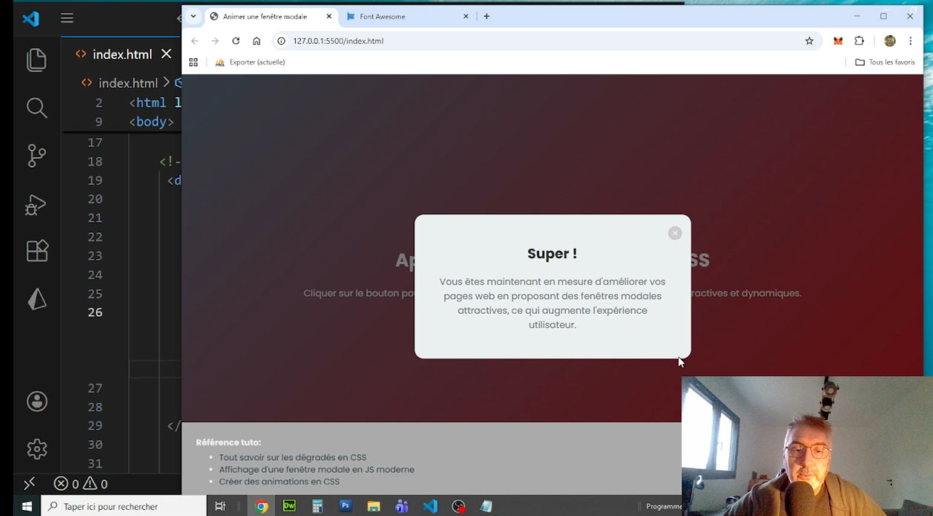Open the Source Control view
This screenshot has height=516, width=933.
37,156
